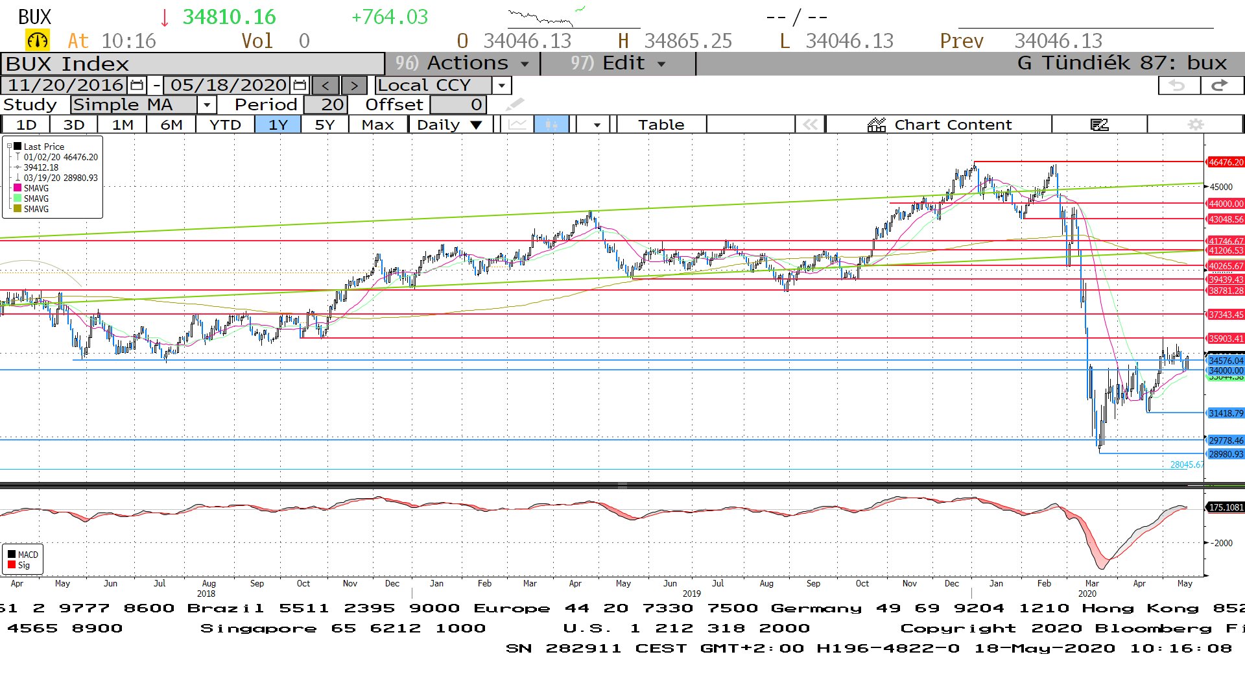Open the Table view button
Viewport: 1245px width, 674px height.
(x=661, y=125)
